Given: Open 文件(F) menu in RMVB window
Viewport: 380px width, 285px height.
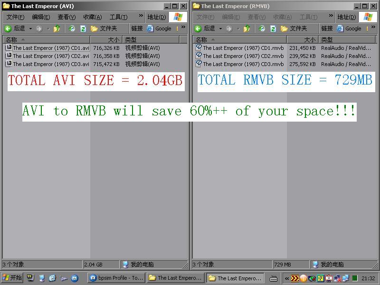Looking at the screenshot, I should (205, 17).
